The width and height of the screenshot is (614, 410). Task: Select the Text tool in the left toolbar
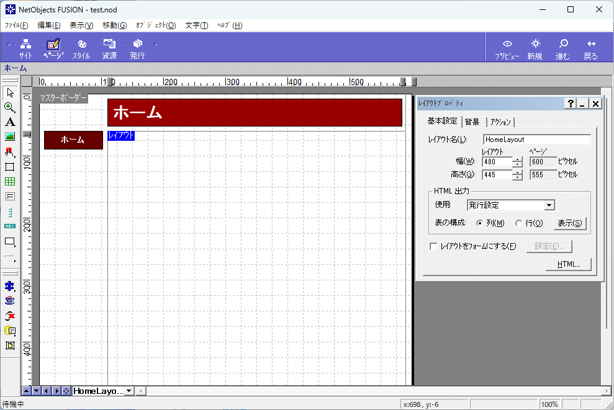[x=9, y=122]
